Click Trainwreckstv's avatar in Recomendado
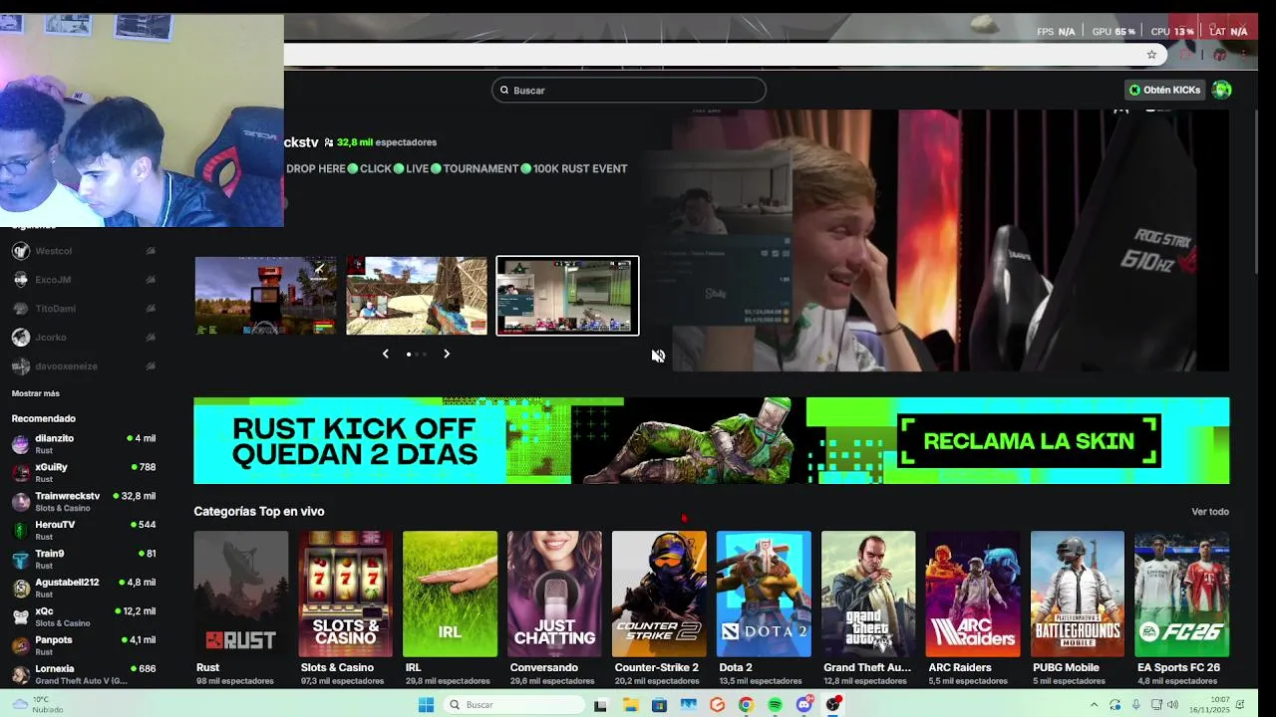The width and height of the screenshot is (1276, 717). coord(20,502)
